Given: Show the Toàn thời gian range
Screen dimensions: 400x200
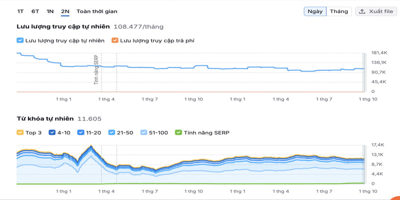Looking at the screenshot, I should pos(97,11).
